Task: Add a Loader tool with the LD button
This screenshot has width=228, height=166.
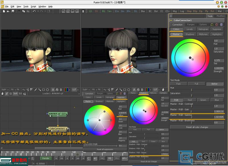Action: 91,11
